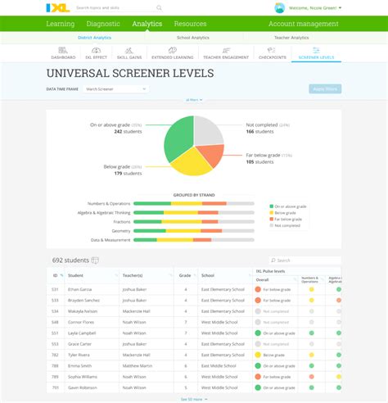The width and height of the screenshot is (388, 403).
Task: Toggle Not completed legend entry
Action: (x=285, y=225)
